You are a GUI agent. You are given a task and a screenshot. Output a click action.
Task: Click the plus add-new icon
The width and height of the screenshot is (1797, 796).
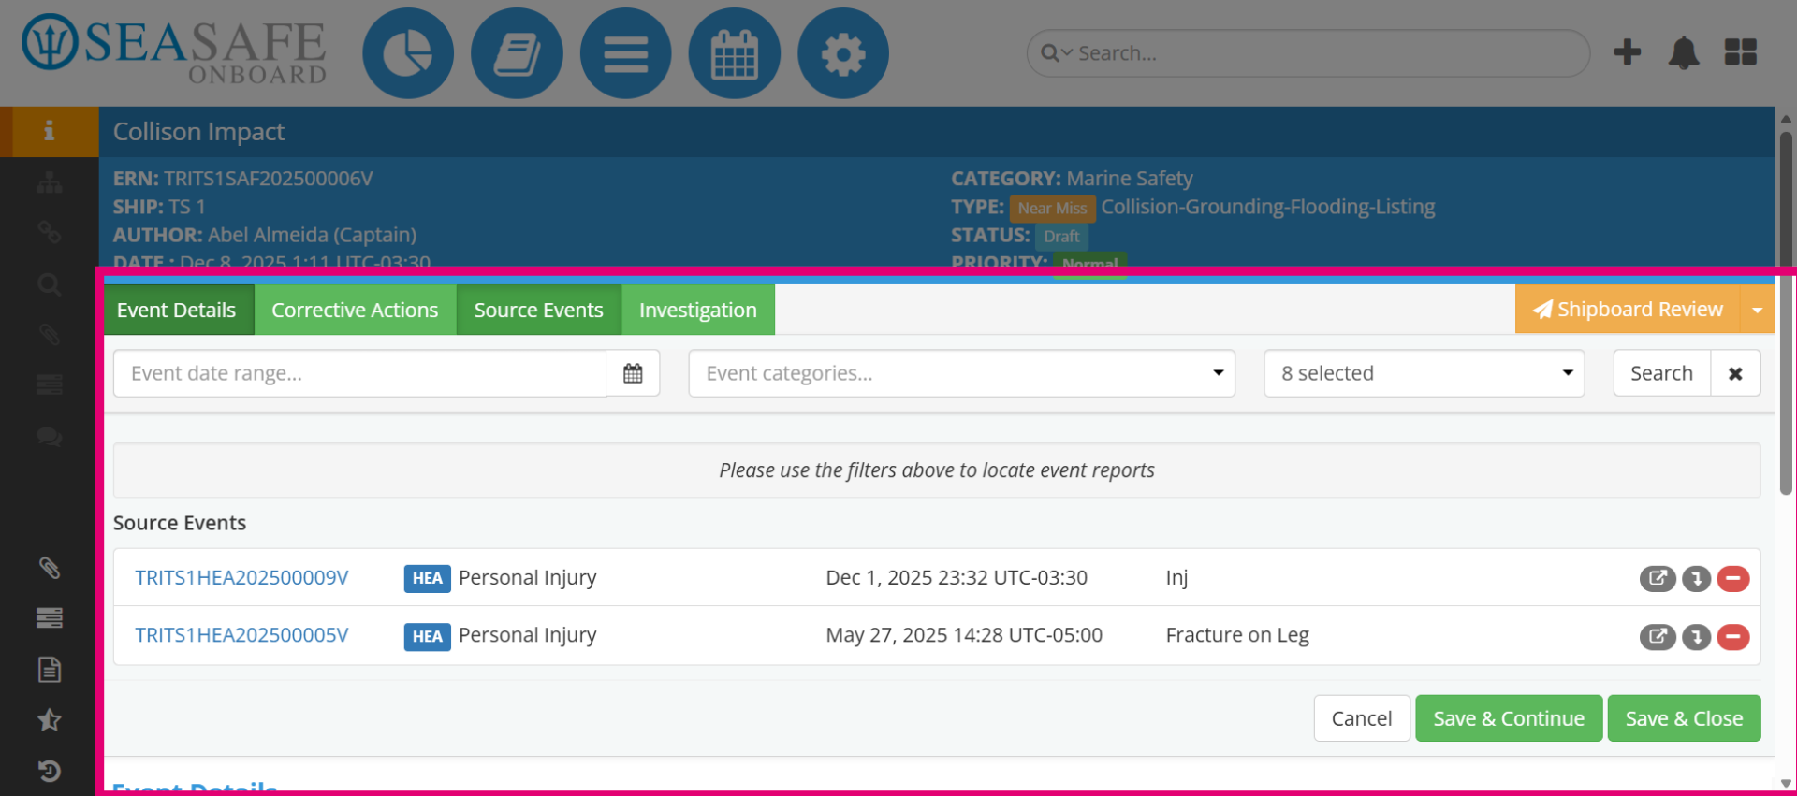1628,52
